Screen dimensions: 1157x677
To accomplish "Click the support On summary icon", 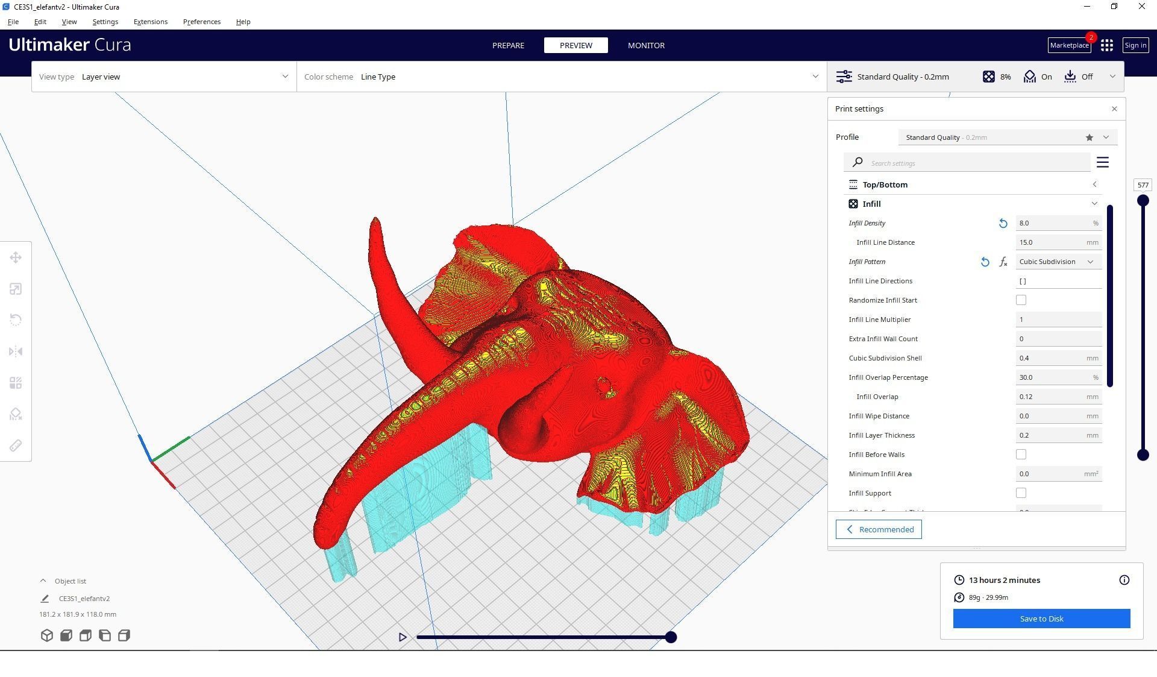I will (1030, 77).
